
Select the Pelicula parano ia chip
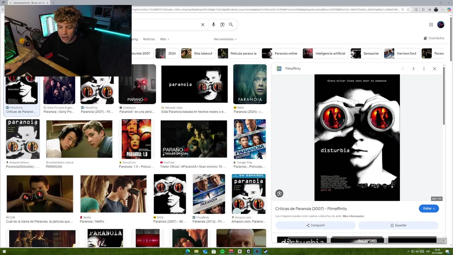pos(239,53)
